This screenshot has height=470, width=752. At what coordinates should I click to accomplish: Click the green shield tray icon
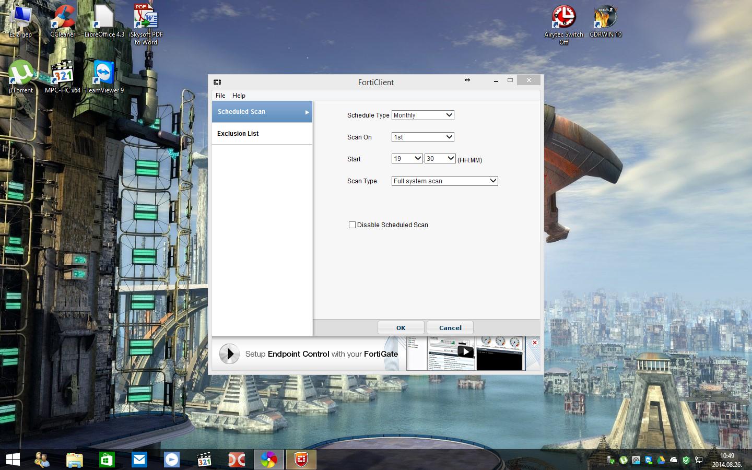(x=686, y=460)
